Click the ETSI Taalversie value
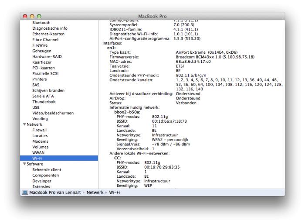The image size is (305, 224). click(x=180, y=66)
